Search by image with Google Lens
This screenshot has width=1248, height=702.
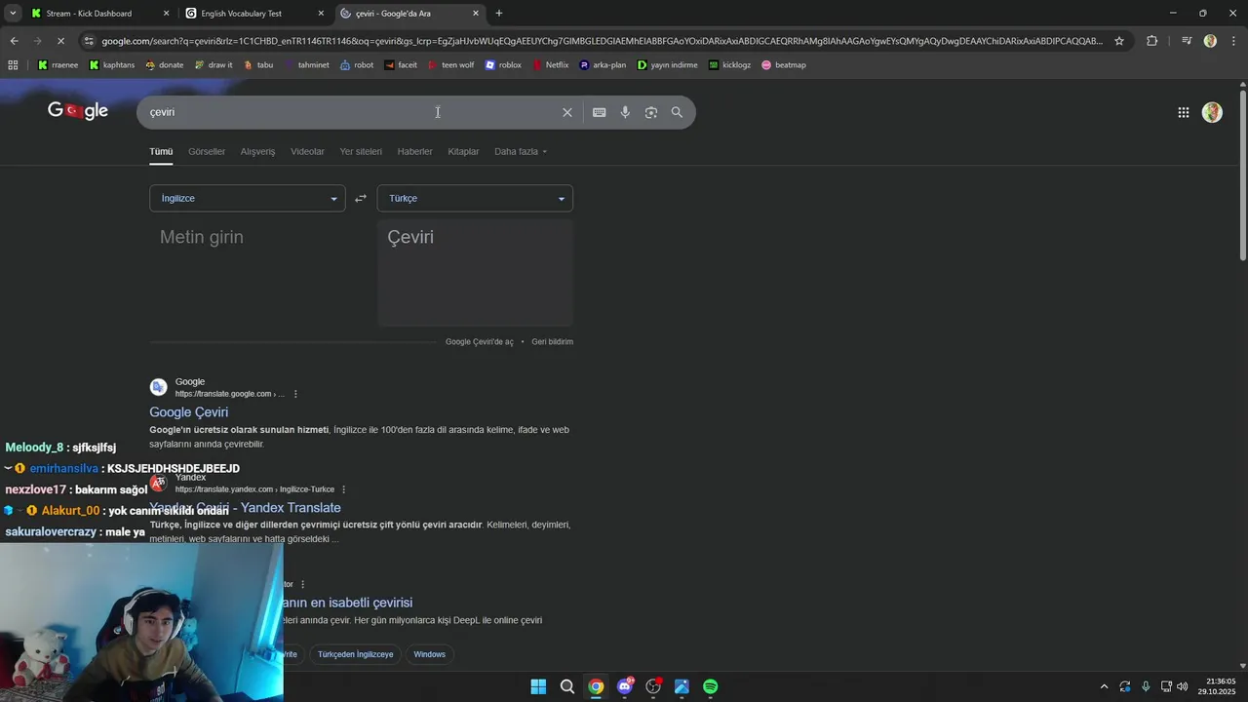pyautogui.click(x=651, y=112)
